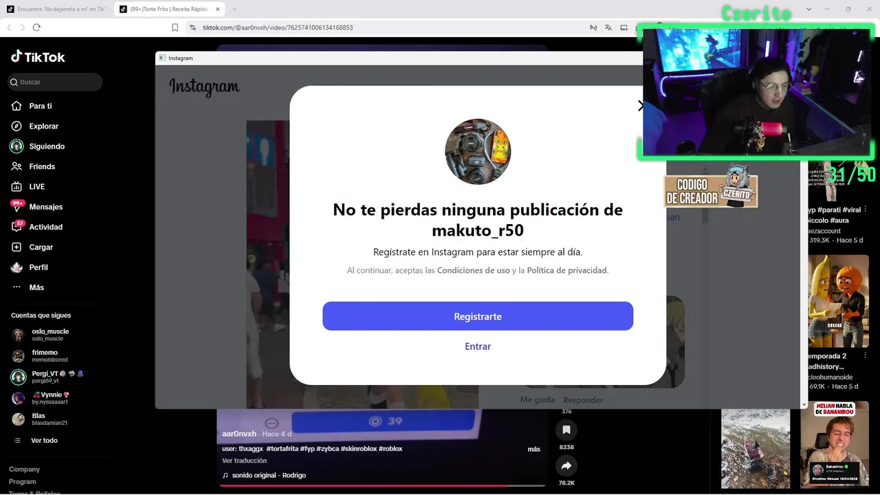Viewport: 880px width, 495px height.
Task: Click the Instagram wordmark logo
Action: (x=204, y=86)
